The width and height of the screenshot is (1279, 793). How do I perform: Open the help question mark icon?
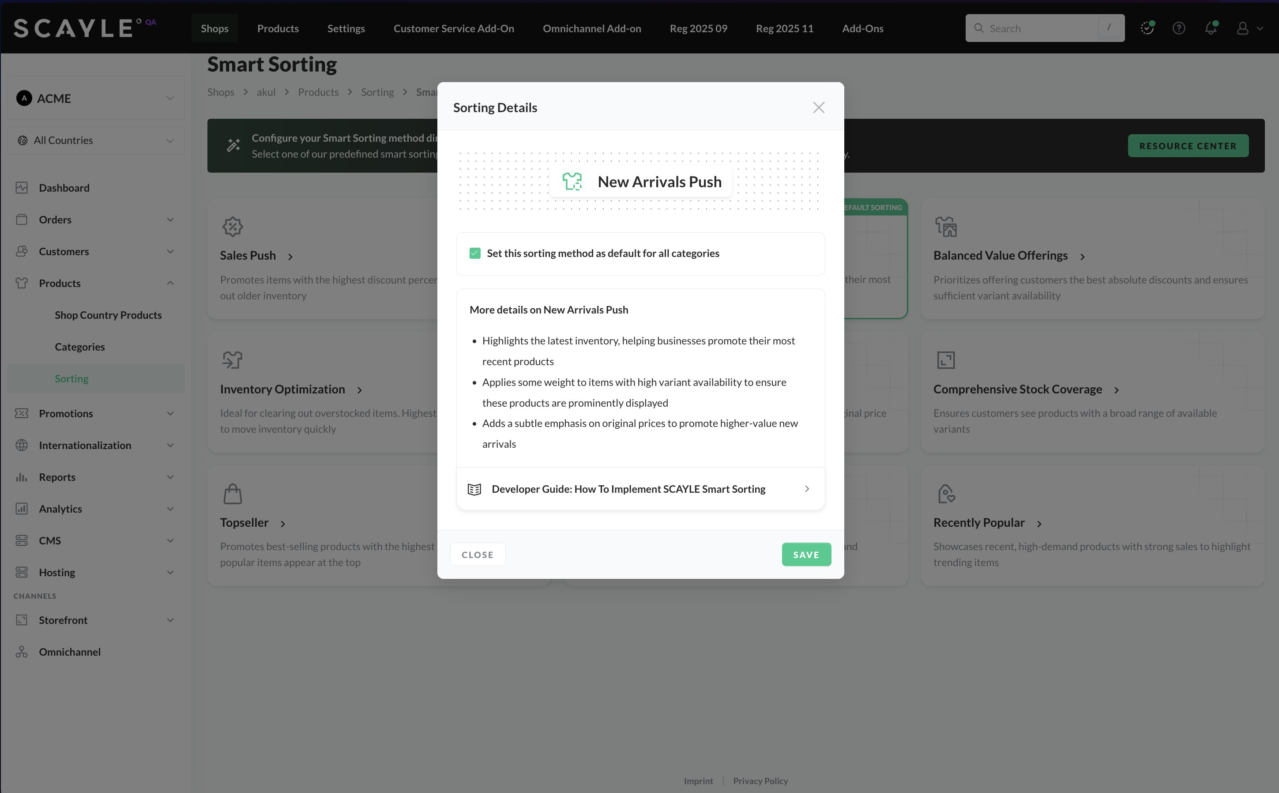point(1179,28)
